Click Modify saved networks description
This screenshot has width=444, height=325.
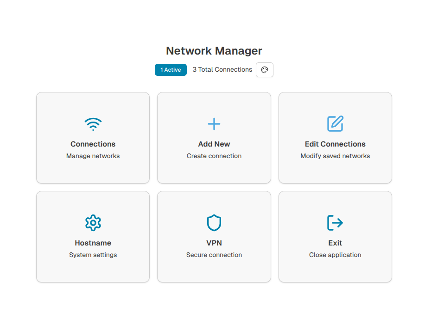click(335, 156)
